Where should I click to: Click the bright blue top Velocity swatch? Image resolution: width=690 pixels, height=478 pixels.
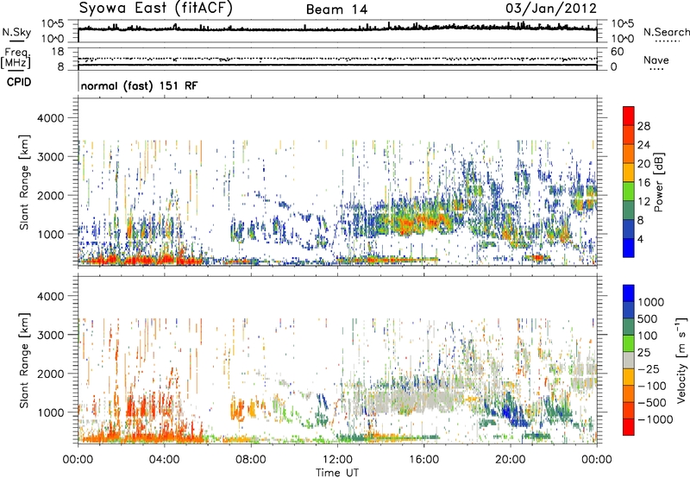(x=629, y=293)
